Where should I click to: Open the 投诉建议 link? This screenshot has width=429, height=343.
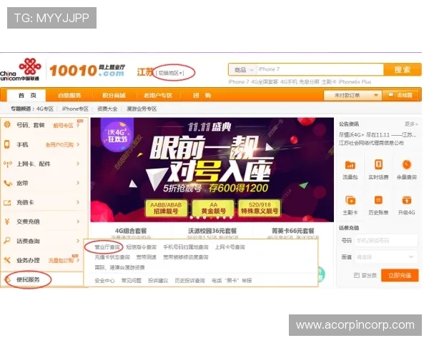point(158,281)
